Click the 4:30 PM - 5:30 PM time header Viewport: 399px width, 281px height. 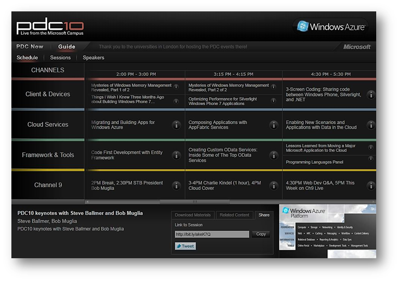click(331, 74)
